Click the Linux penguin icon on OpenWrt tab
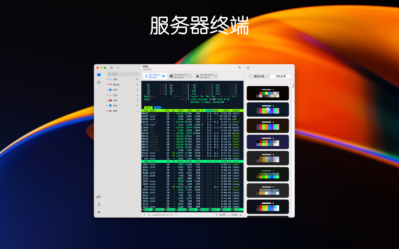 point(146,76)
